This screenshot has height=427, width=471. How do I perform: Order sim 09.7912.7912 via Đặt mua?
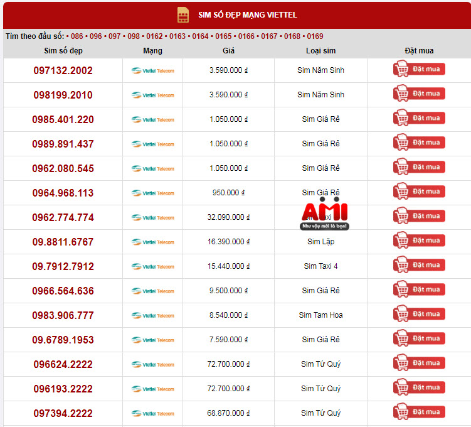(419, 265)
